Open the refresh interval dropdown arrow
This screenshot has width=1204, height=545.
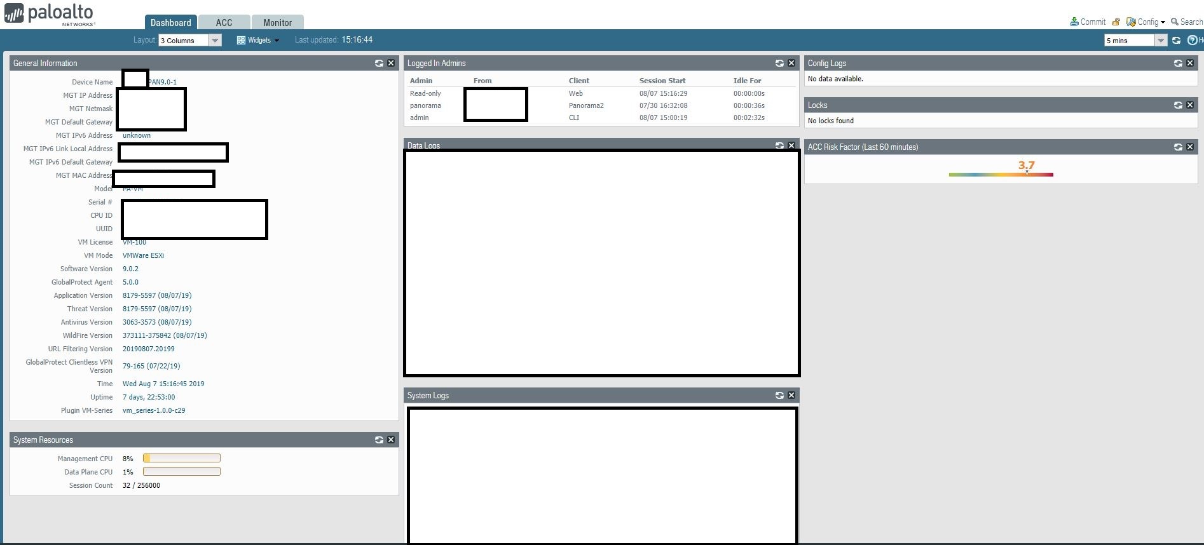1161,41
